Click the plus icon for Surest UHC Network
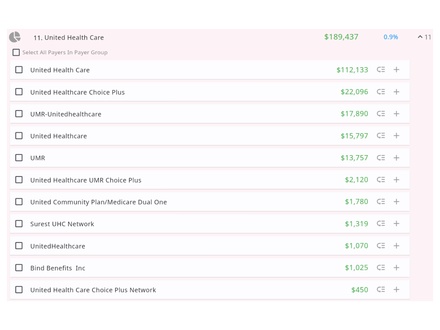440x330 pixels. (396, 224)
